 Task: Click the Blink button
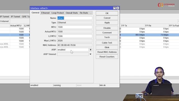[107, 47]
